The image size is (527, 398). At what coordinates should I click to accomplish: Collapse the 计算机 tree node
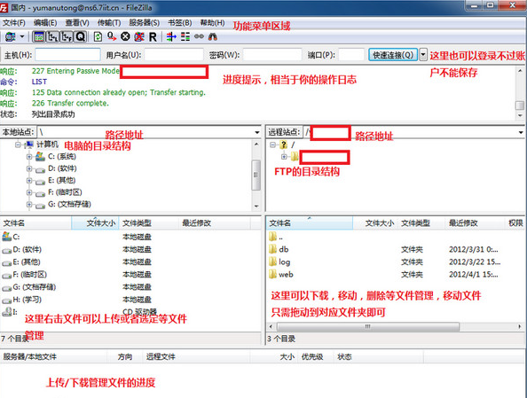coord(18,144)
